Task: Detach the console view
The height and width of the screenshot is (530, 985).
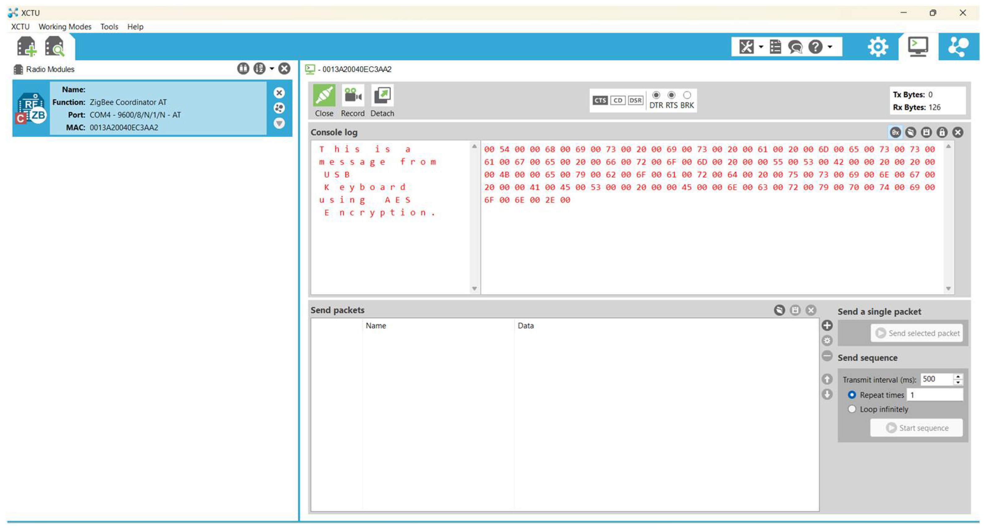Action: tap(381, 101)
